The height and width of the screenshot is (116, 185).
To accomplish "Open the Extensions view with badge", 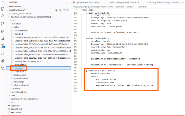I will tap(3, 46).
